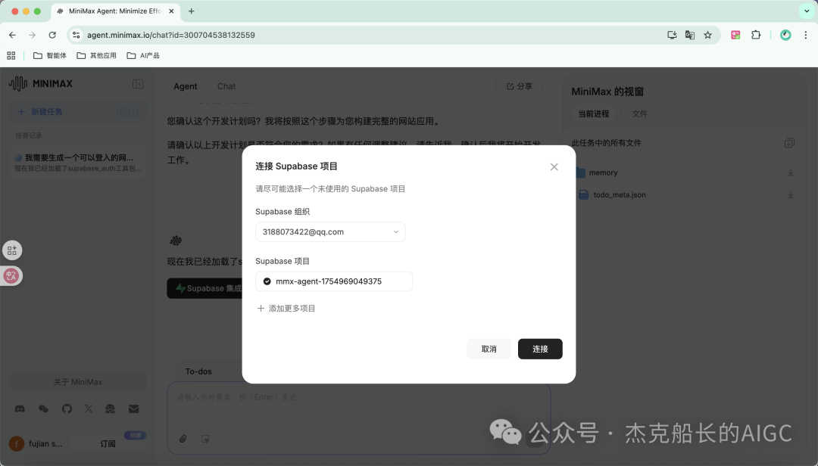Close the MiniMax Agent tab

(x=171, y=11)
